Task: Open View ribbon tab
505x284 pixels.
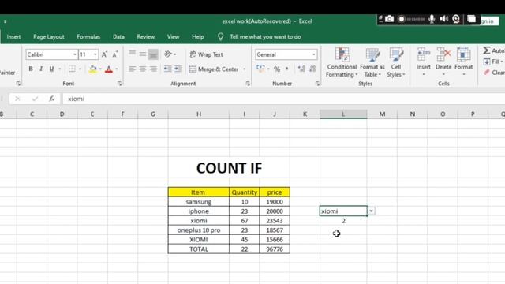Action: [173, 37]
